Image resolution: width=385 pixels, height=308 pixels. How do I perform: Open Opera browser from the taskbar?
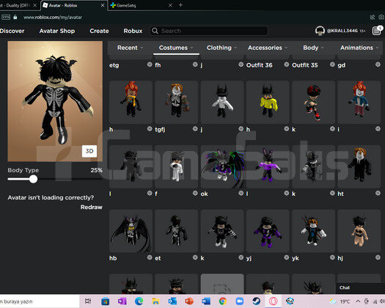(273, 301)
